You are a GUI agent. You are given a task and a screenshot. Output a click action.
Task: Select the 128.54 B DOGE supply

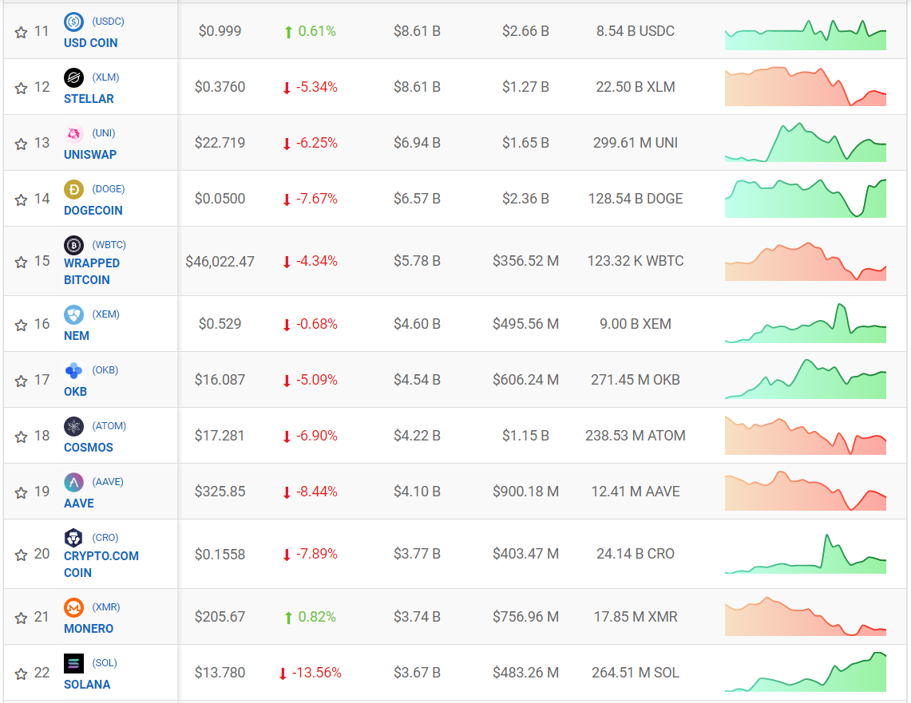click(x=636, y=199)
